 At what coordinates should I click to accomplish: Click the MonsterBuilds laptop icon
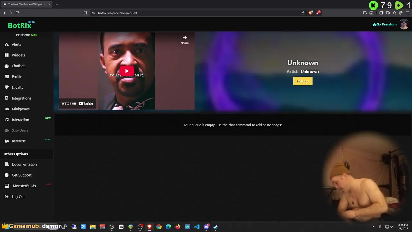pyautogui.click(x=6, y=186)
